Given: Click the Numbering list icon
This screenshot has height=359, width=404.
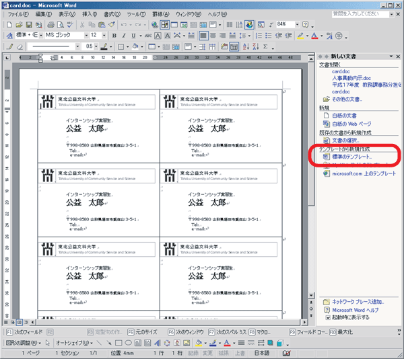Looking at the screenshot, I should click(259, 36).
